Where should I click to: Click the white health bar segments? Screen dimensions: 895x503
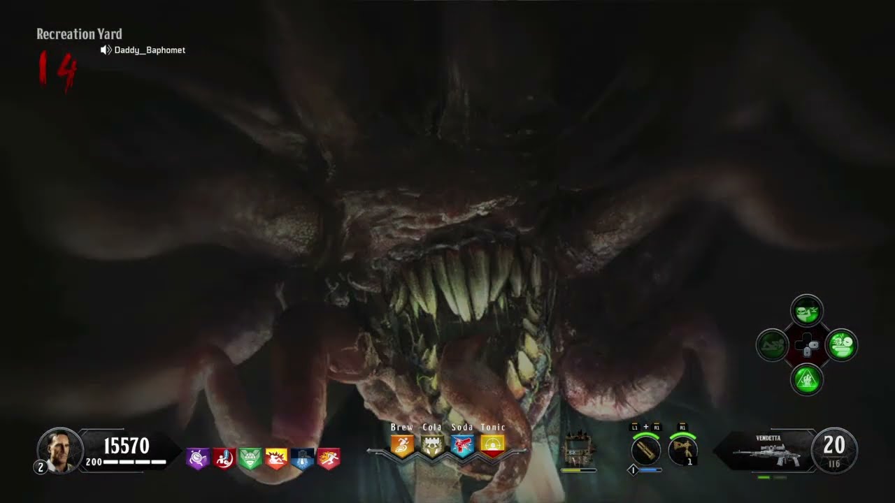point(134,462)
